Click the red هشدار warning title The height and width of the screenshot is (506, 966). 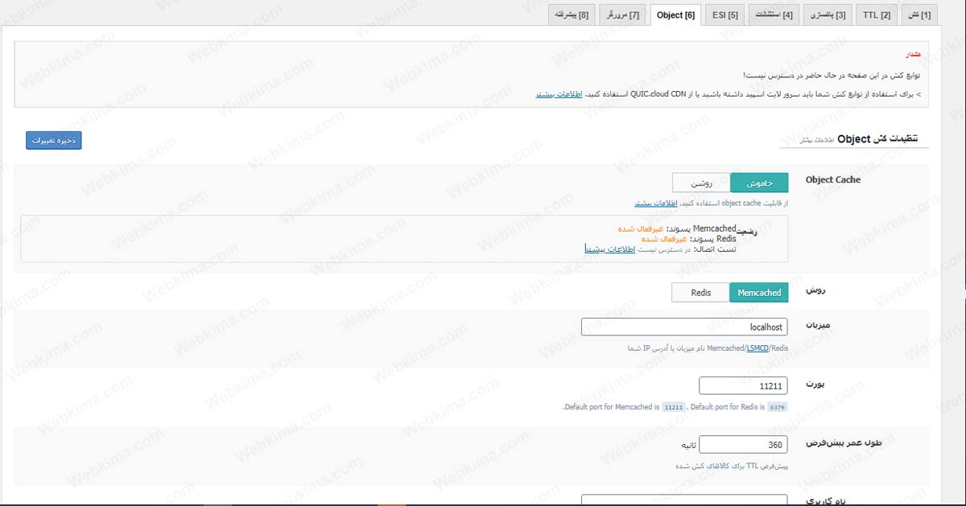(912, 54)
